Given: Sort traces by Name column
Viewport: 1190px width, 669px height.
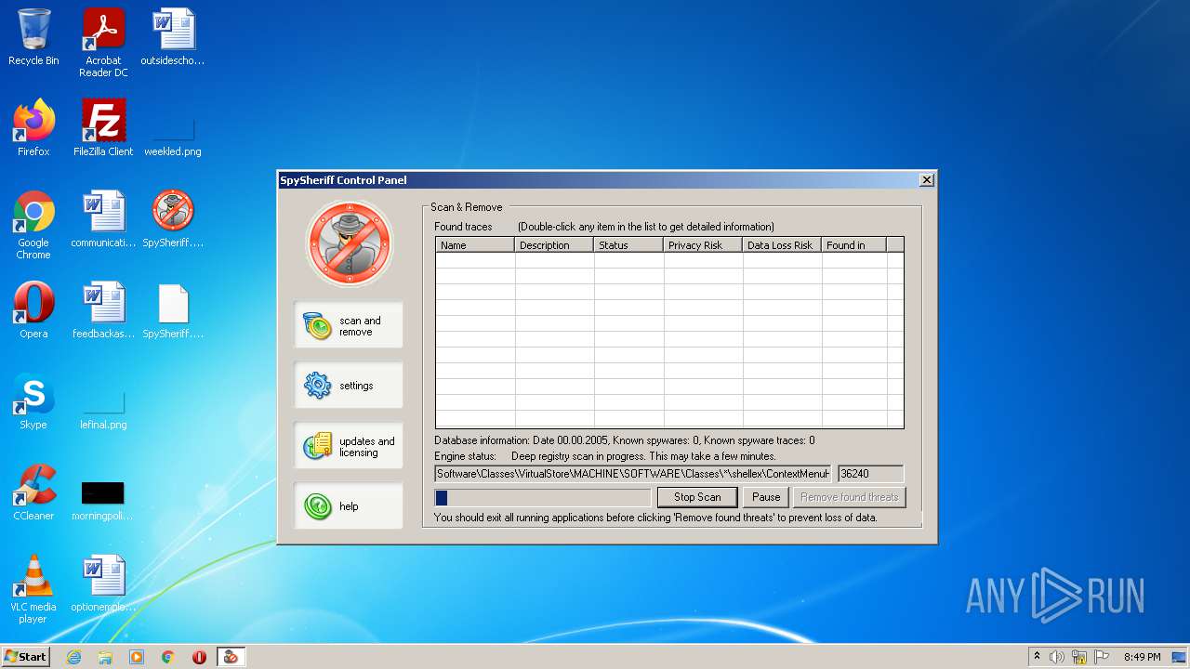Looking at the screenshot, I should pos(475,245).
